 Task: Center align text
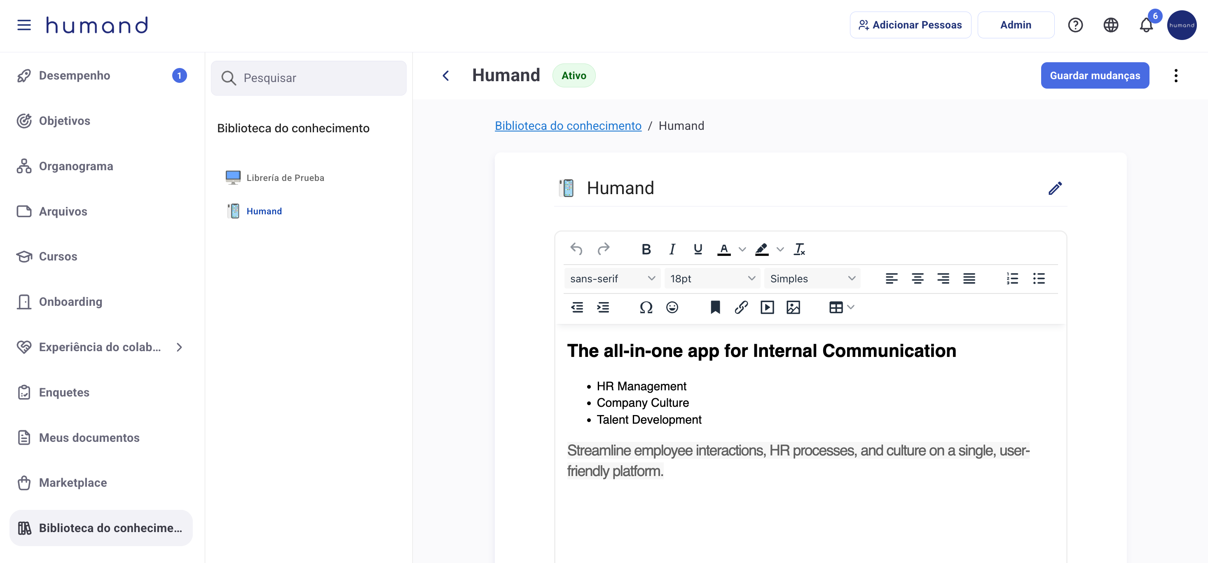point(917,279)
